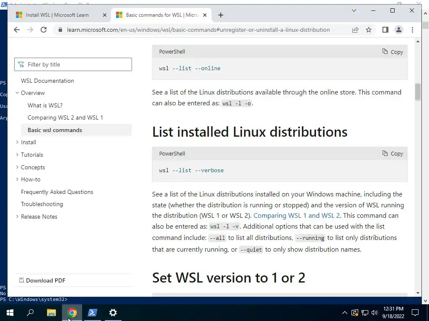Screen dimensions: 429x321
Task: Click the security warning tray icon
Action: 354,313
